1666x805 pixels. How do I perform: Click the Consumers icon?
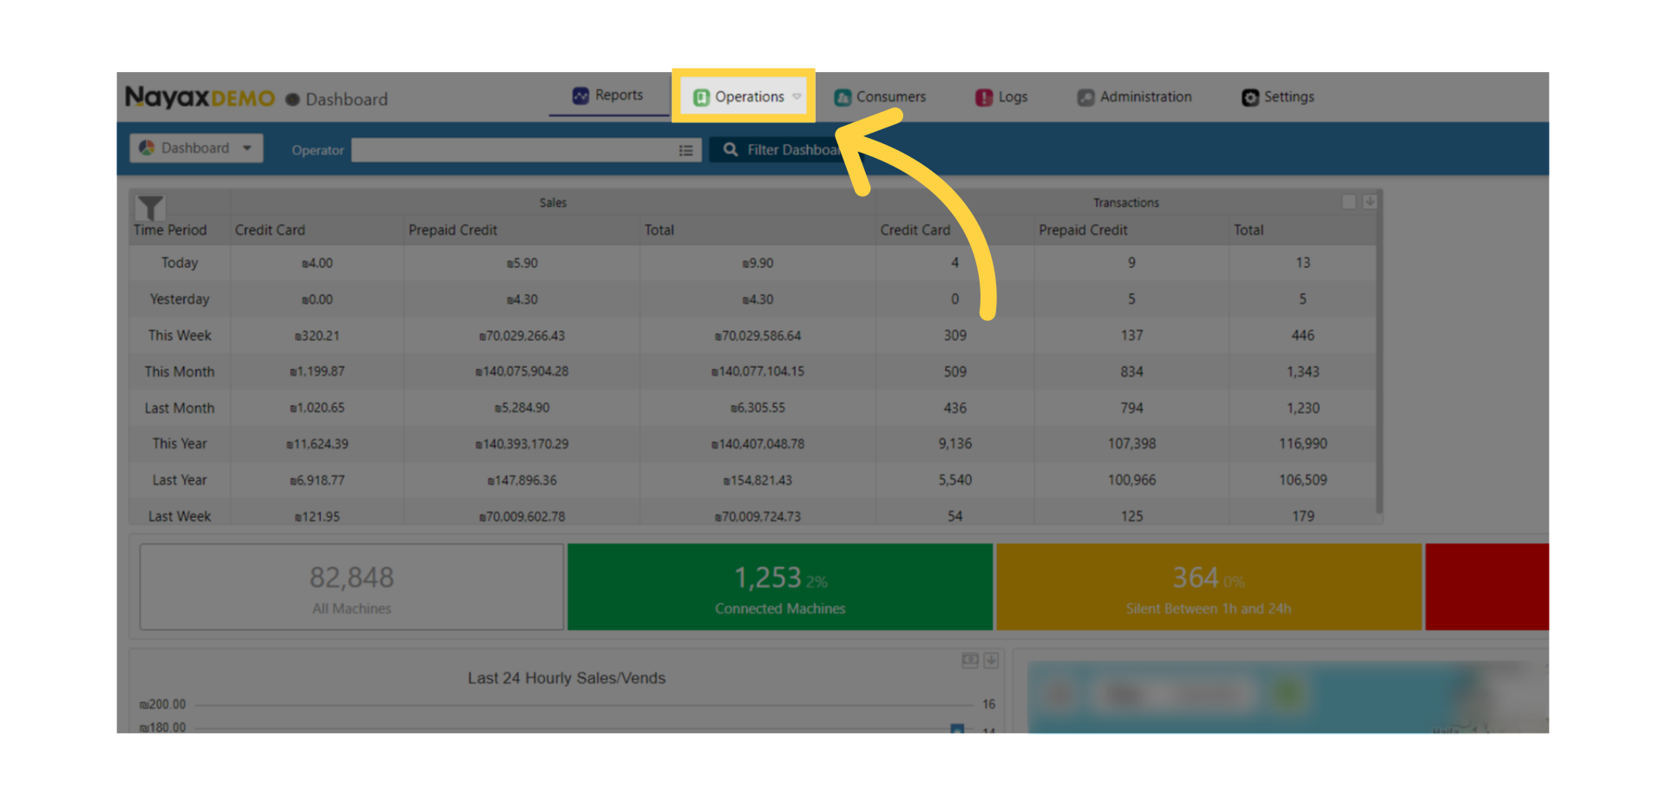click(x=843, y=98)
